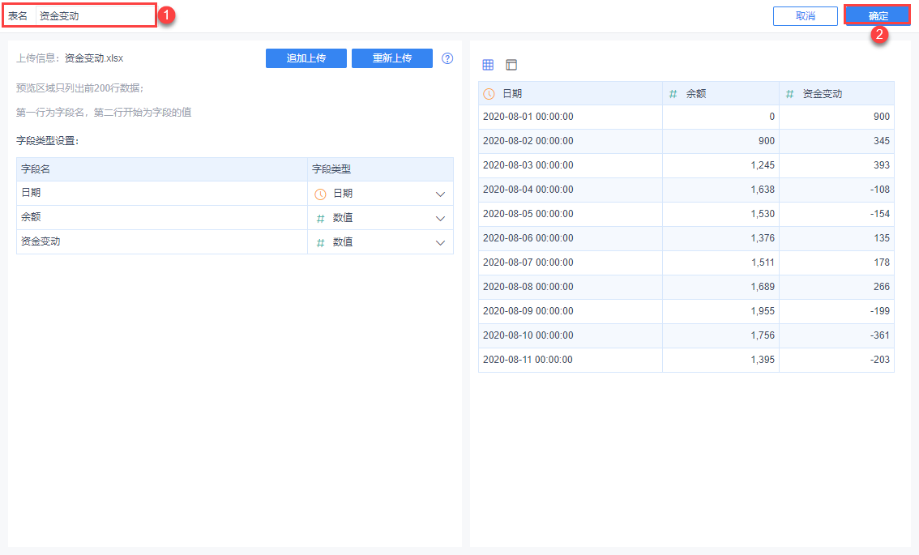Open the upload help question-mark icon

pos(447,58)
